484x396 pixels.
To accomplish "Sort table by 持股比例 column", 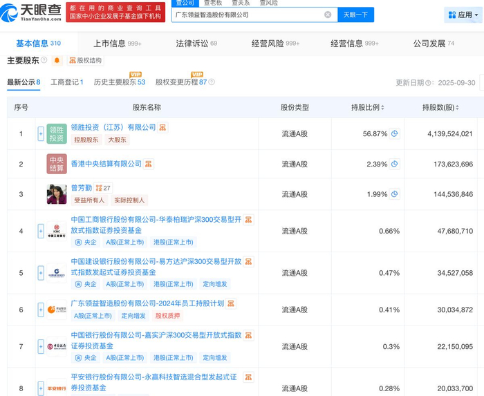I will 367,107.
